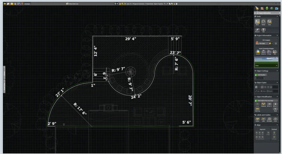The height and width of the screenshot is (154, 282).
Task: Collapse the Object Modification section
Action: [277, 97]
